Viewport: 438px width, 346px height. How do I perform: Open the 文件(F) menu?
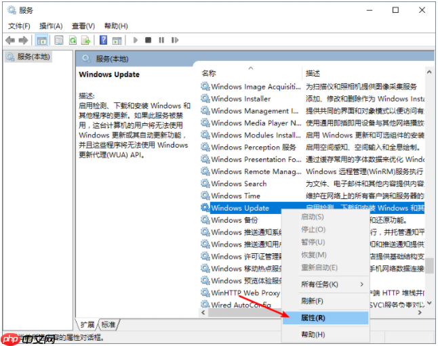(x=19, y=26)
